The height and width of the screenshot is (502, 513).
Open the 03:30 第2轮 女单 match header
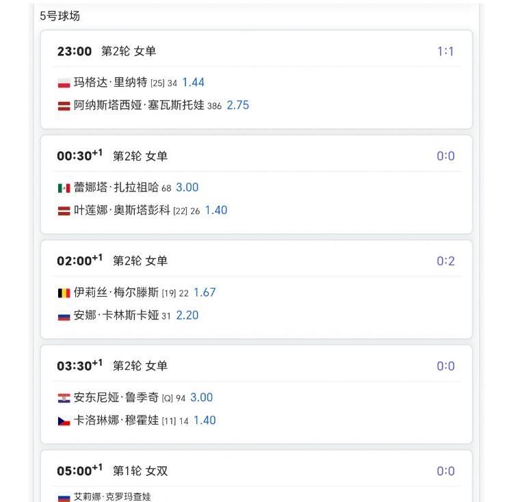click(x=112, y=366)
